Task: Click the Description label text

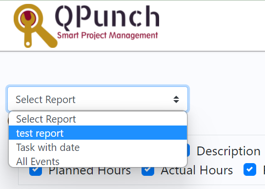Action: click(228, 151)
